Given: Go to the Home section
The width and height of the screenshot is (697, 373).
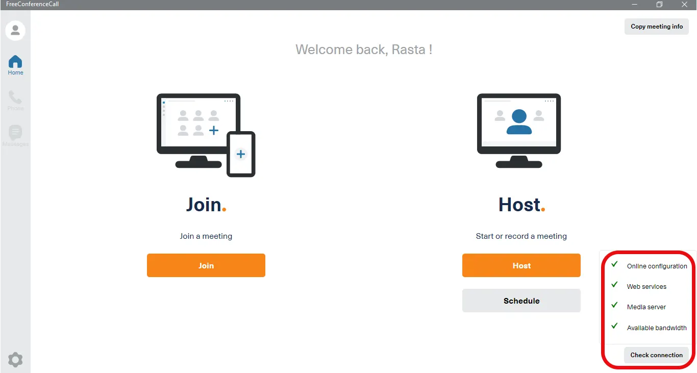Looking at the screenshot, I should 15,65.
